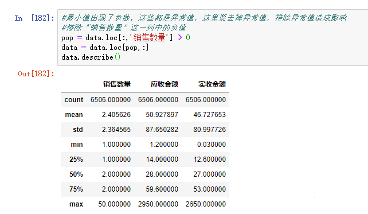
Task: Click mean value 2.405626
Action: [x=116, y=115]
